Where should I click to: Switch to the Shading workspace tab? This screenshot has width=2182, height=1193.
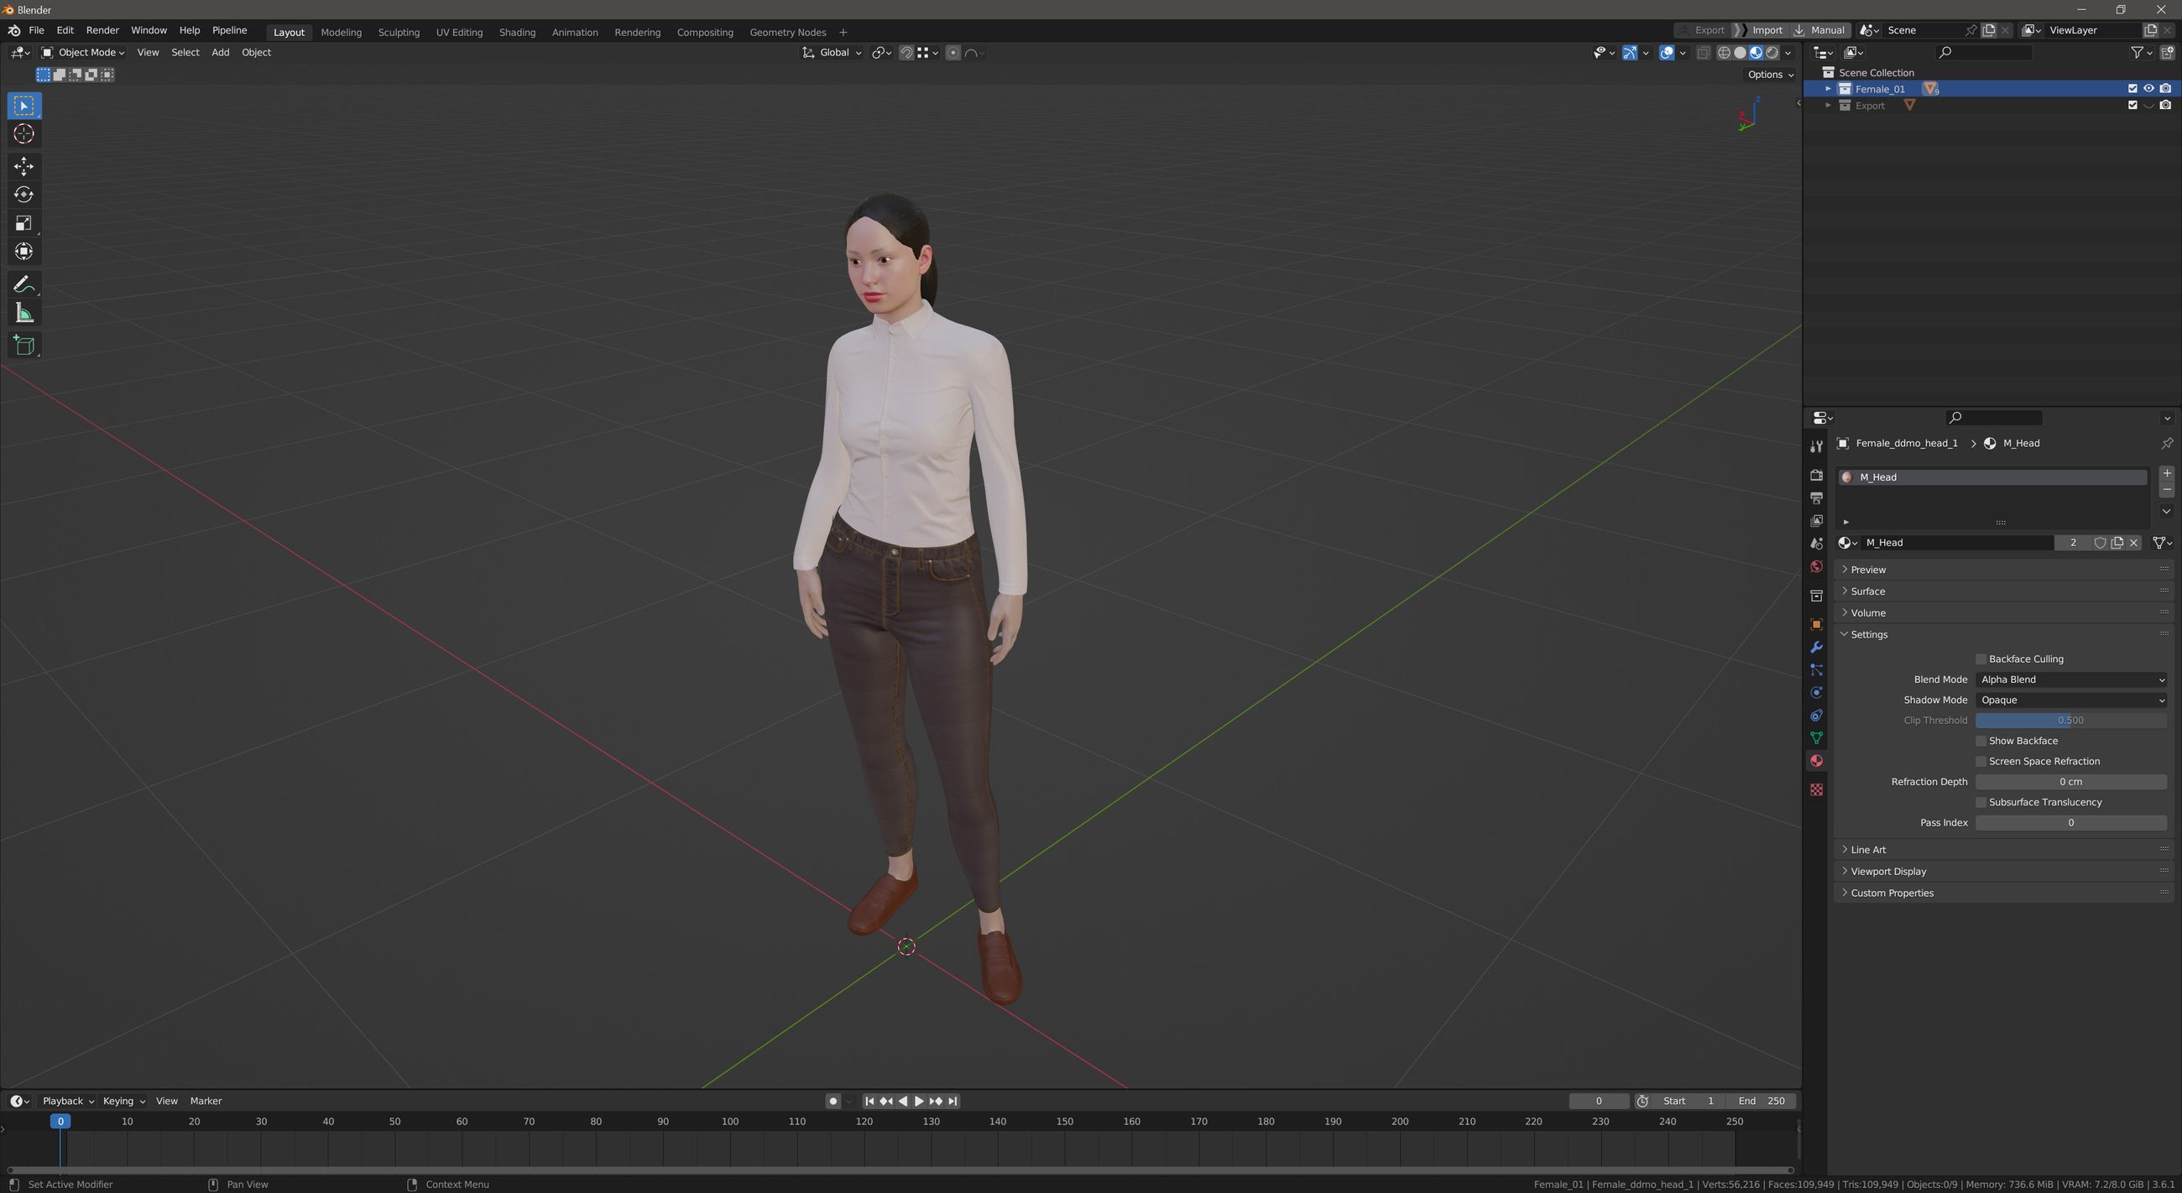point(517,31)
